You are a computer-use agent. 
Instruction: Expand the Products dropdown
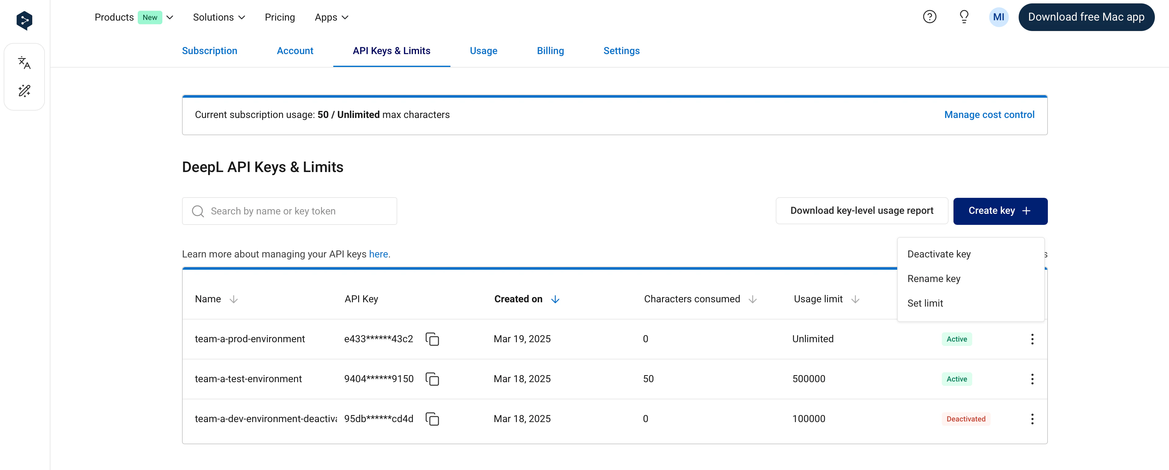pos(133,17)
